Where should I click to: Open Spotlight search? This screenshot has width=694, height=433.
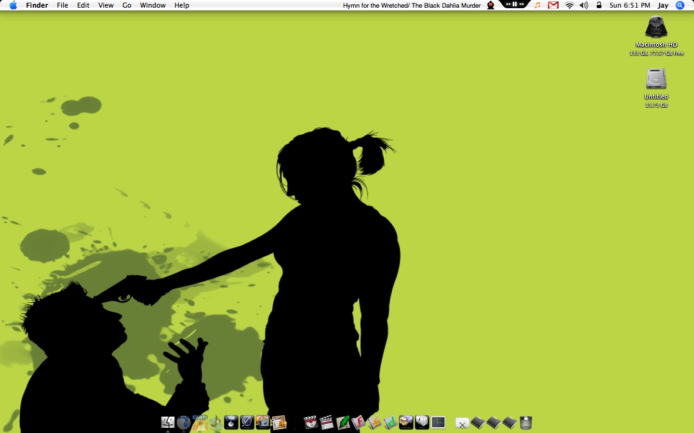(680, 5)
